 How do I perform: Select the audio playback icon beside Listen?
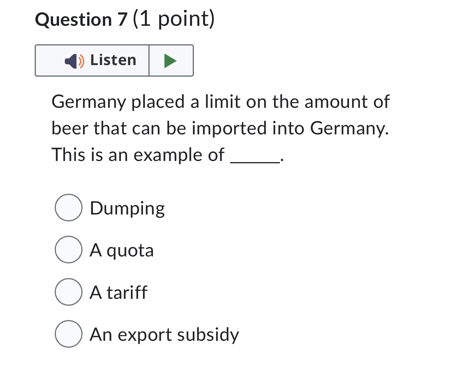pyautogui.click(x=73, y=60)
